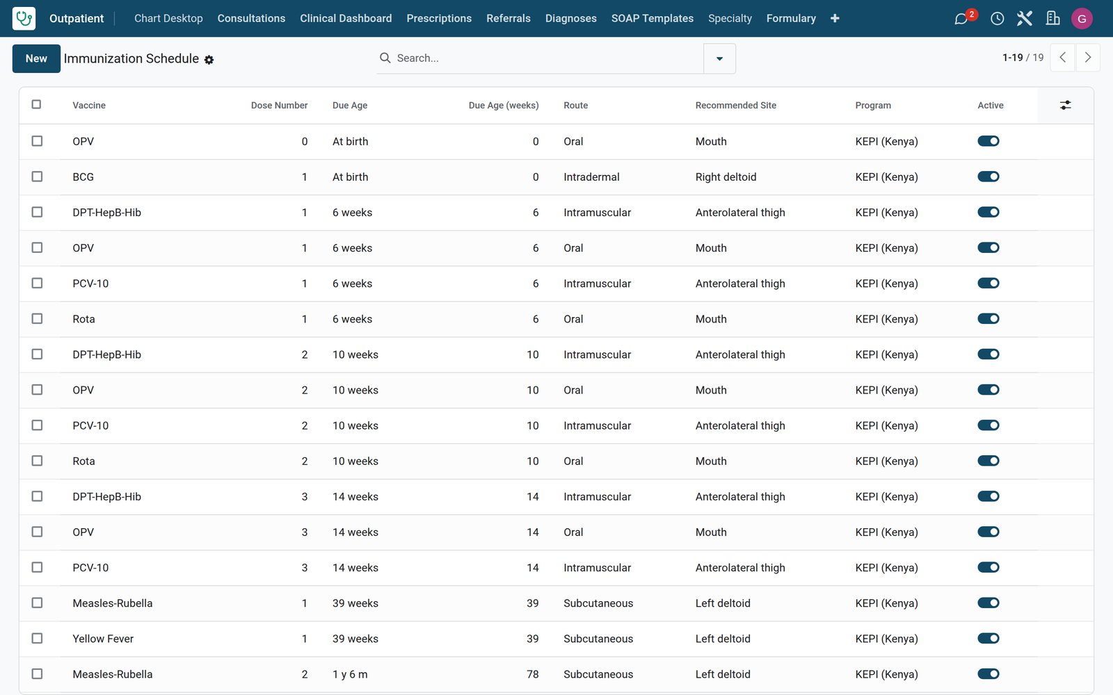Open the Diagnoses menu
The width and height of the screenshot is (1113, 695).
571,18
